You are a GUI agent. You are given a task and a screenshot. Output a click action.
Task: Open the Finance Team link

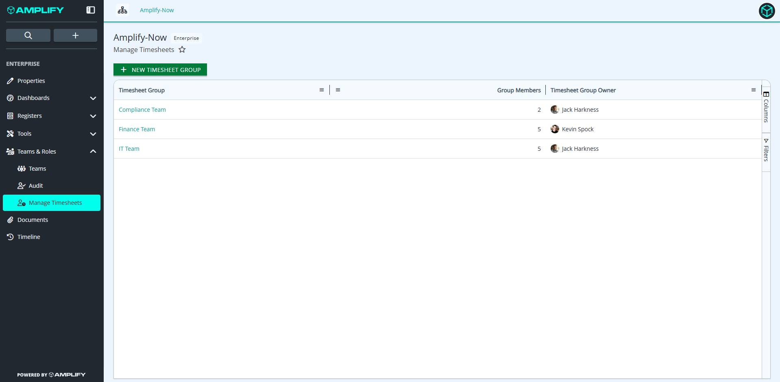[137, 129]
